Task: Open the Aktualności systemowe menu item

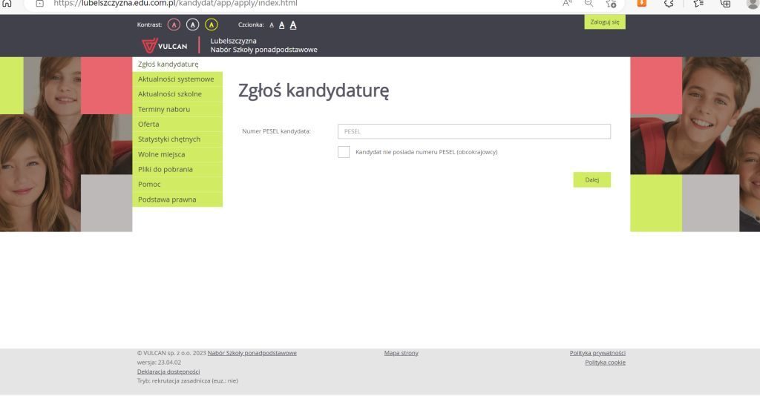Action: pyautogui.click(x=177, y=79)
